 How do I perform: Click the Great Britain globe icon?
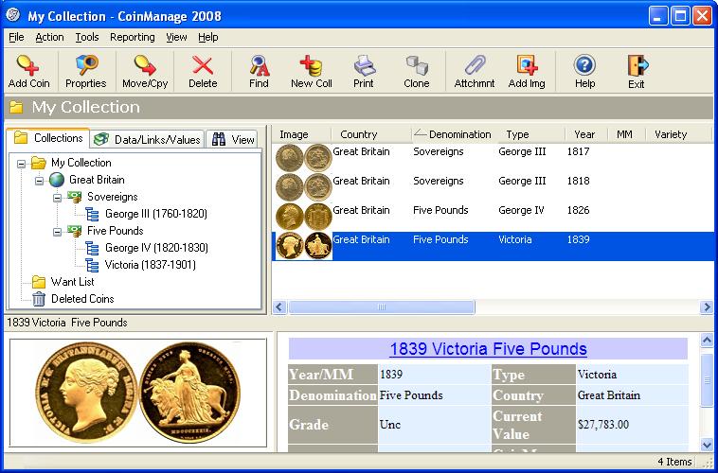(x=57, y=180)
